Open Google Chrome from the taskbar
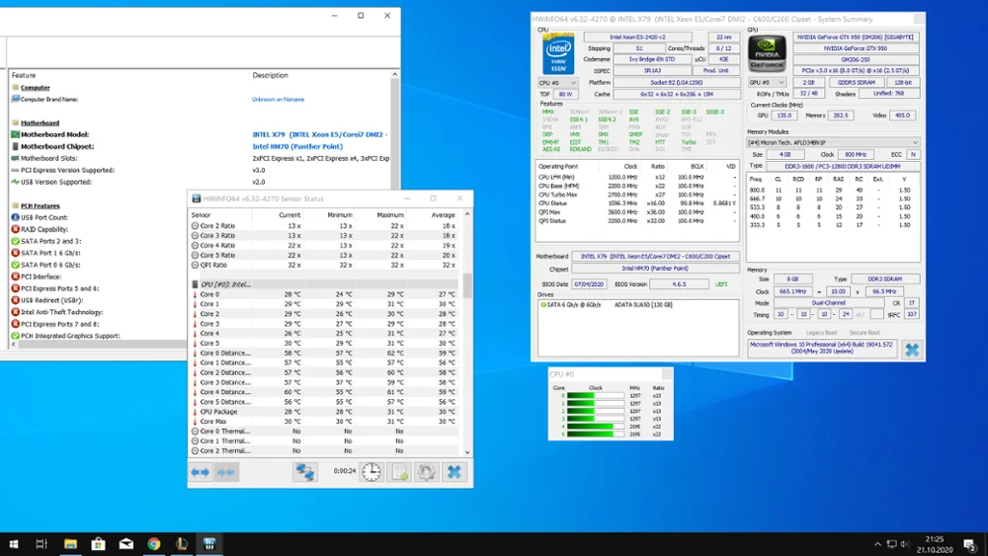Screen dimensions: 988x556 tap(154, 544)
